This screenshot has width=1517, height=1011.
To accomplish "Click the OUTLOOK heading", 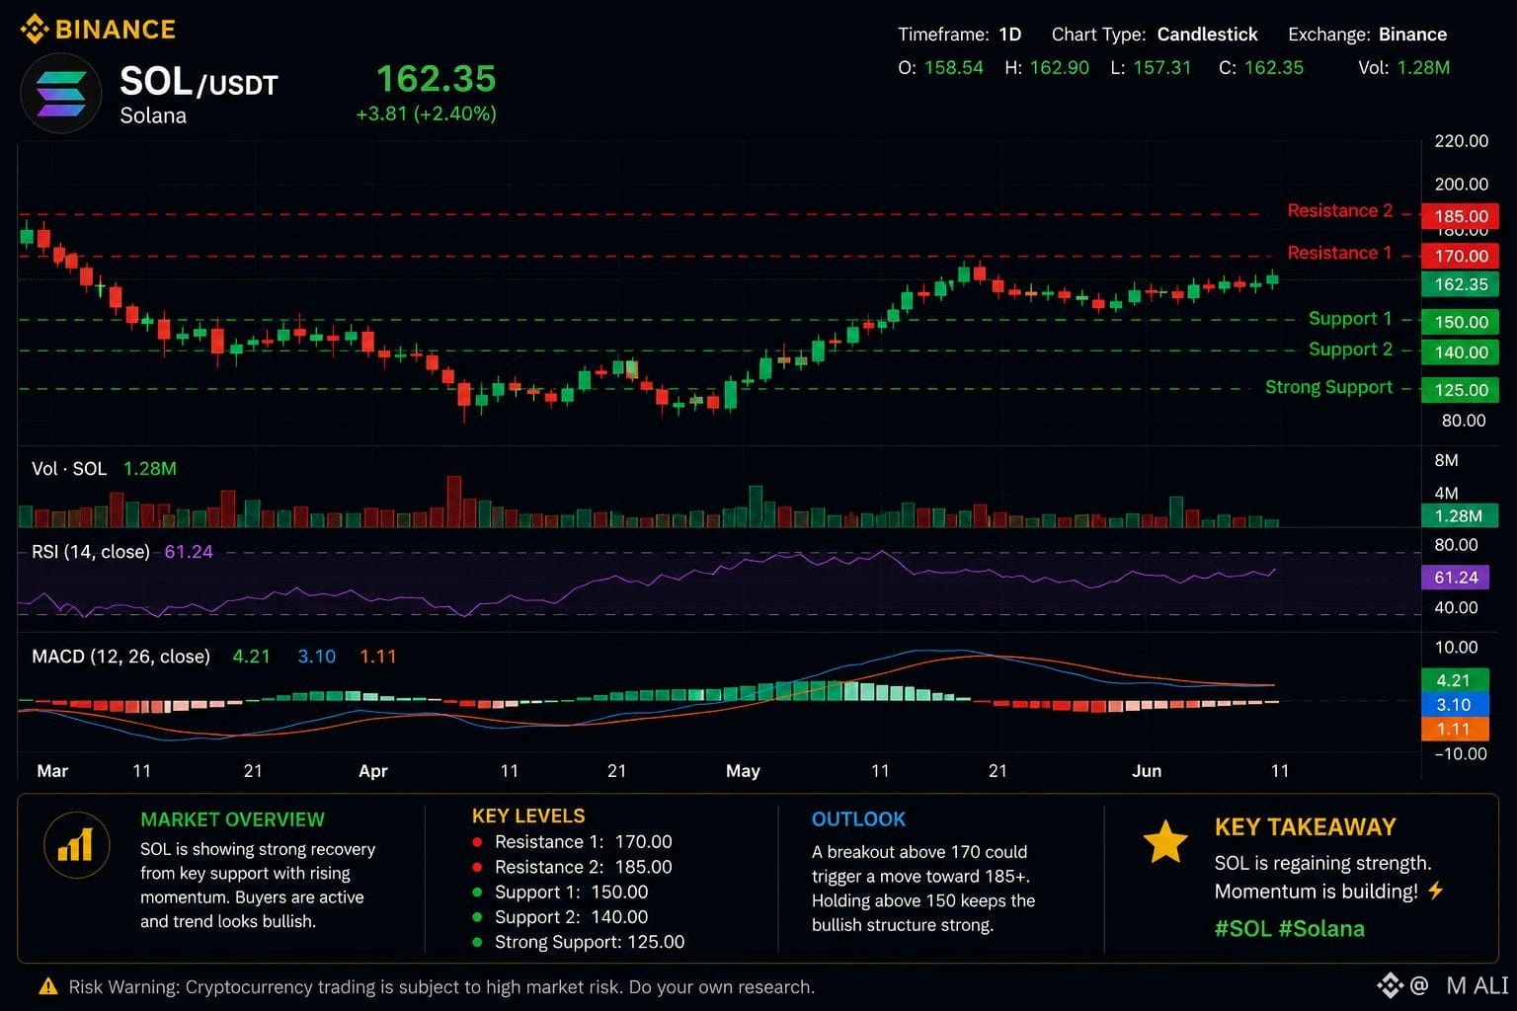I will click(858, 819).
